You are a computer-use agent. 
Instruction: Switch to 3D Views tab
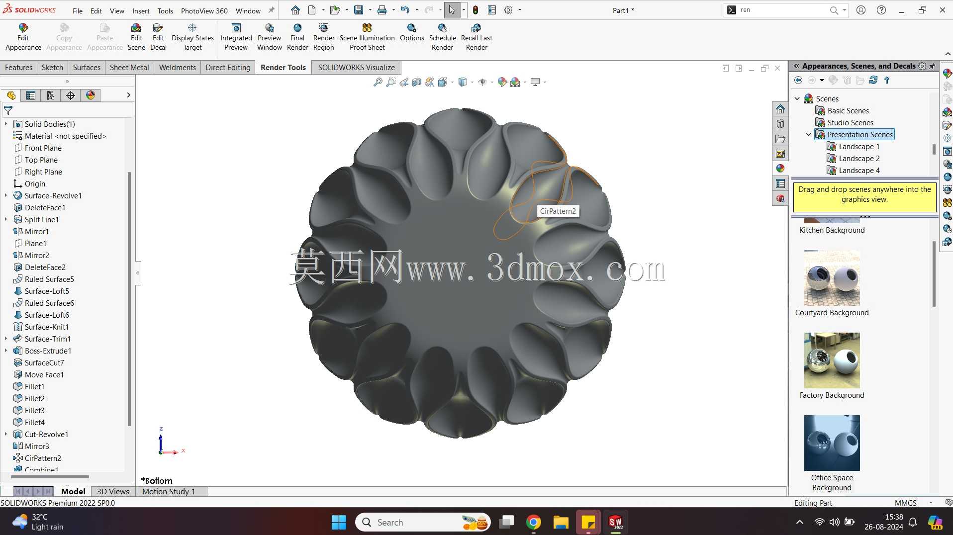click(x=113, y=491)
